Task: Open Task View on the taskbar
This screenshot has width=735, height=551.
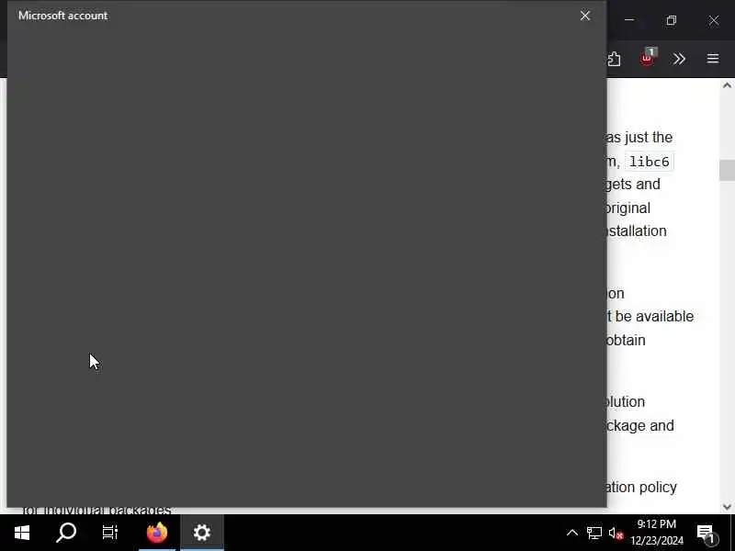Action: point(110,533)
